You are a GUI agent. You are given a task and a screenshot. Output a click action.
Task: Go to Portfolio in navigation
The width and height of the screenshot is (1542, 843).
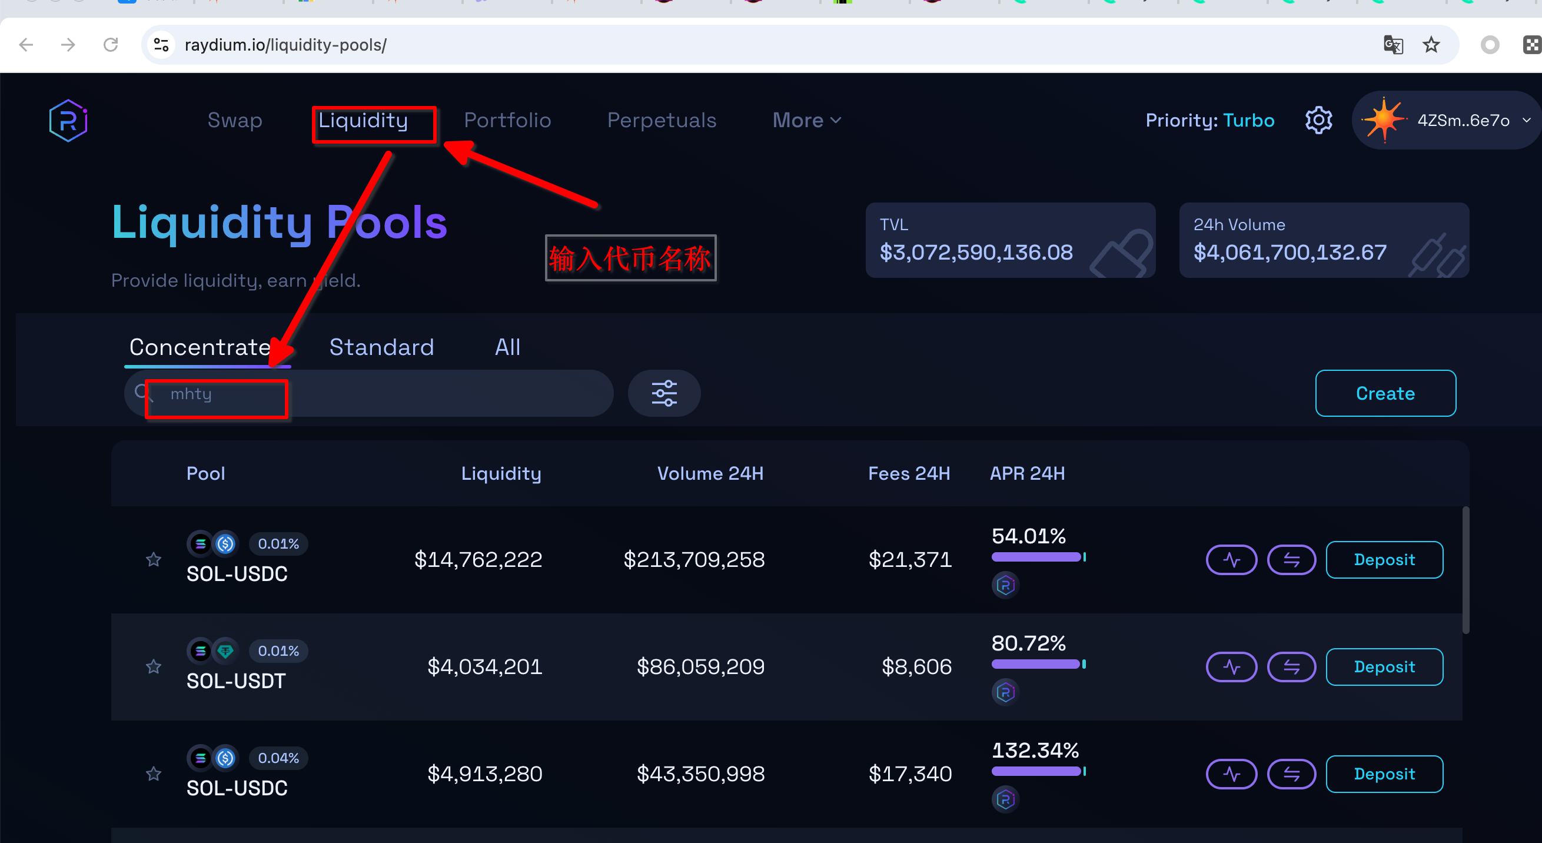pos(507,121)
